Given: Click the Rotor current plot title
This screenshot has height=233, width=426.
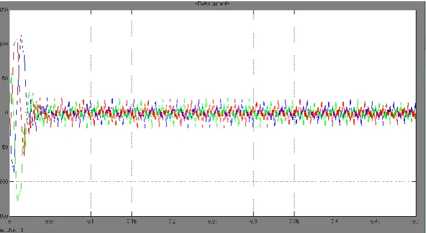Looking at the screenshot, I should 213,4.
